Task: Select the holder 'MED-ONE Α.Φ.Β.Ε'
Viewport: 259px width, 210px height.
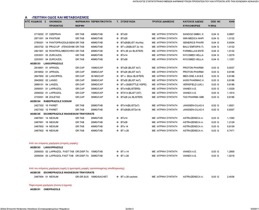Action: pos(193,76)
